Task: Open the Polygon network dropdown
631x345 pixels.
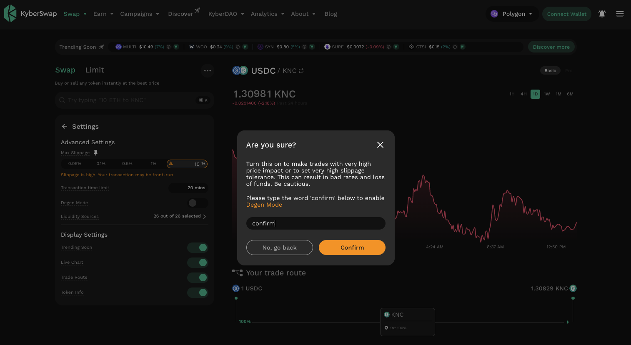Action: pos(513,14)
